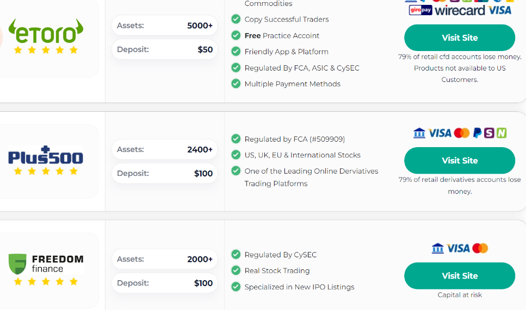Screen dimensions: 526x310
Task: Click the text 'Real Stock Trading'
Action: point(277,270)
